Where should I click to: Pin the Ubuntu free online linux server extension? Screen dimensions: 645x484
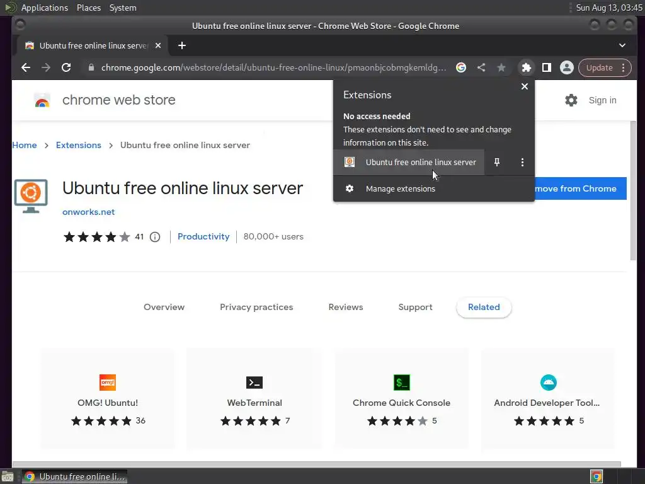click(497, 162)
